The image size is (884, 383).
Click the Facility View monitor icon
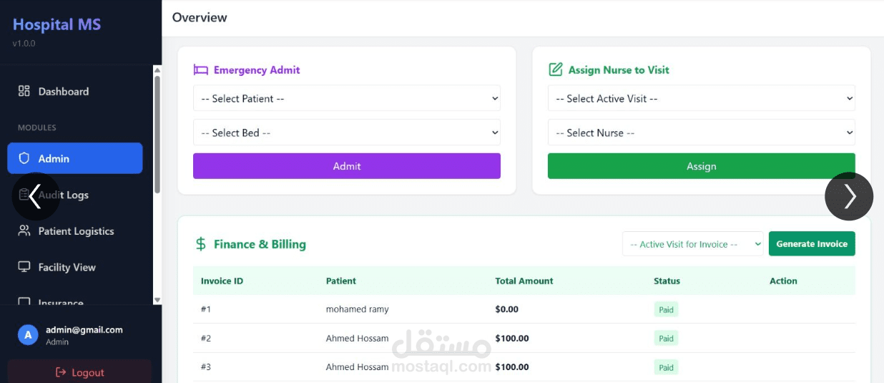click(x=24, y=267)
